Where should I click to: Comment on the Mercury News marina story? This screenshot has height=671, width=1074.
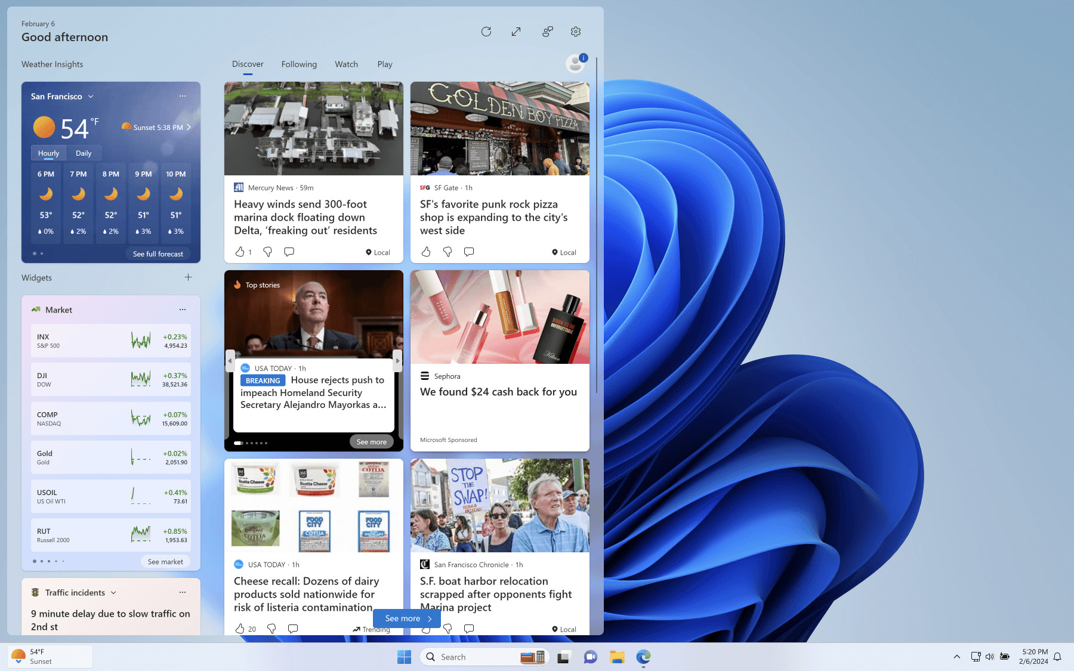click(x=289, y=252)
